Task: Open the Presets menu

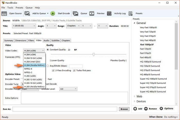Action: click(x=19, y=8)
